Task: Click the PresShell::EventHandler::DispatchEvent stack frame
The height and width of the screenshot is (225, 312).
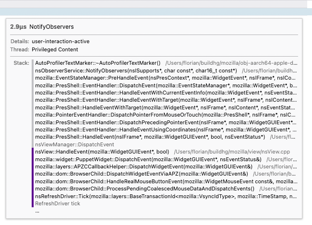Action: [x=166, y=85]
